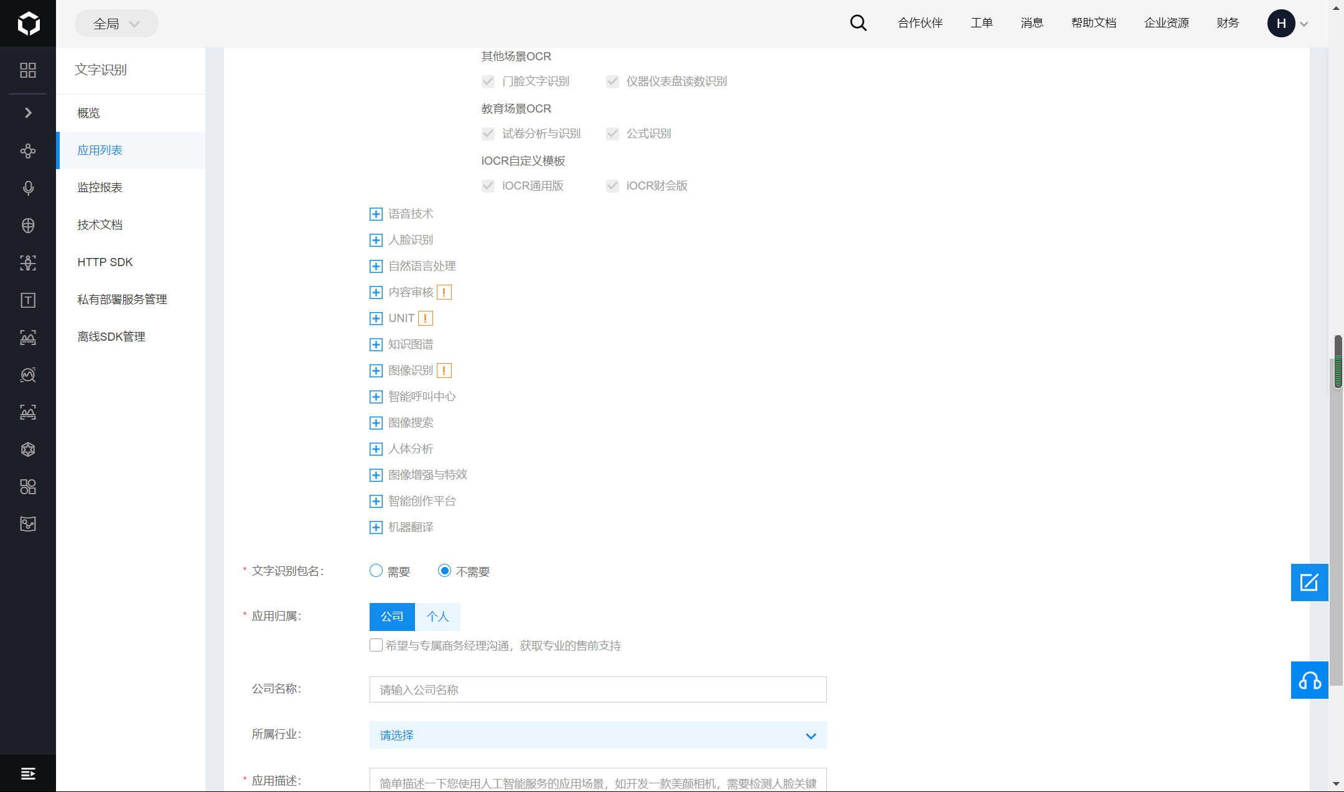Viewport: 1344px width, 792px height.
Task: Select 个人 as application owner
Action: (x=437, y=617)
